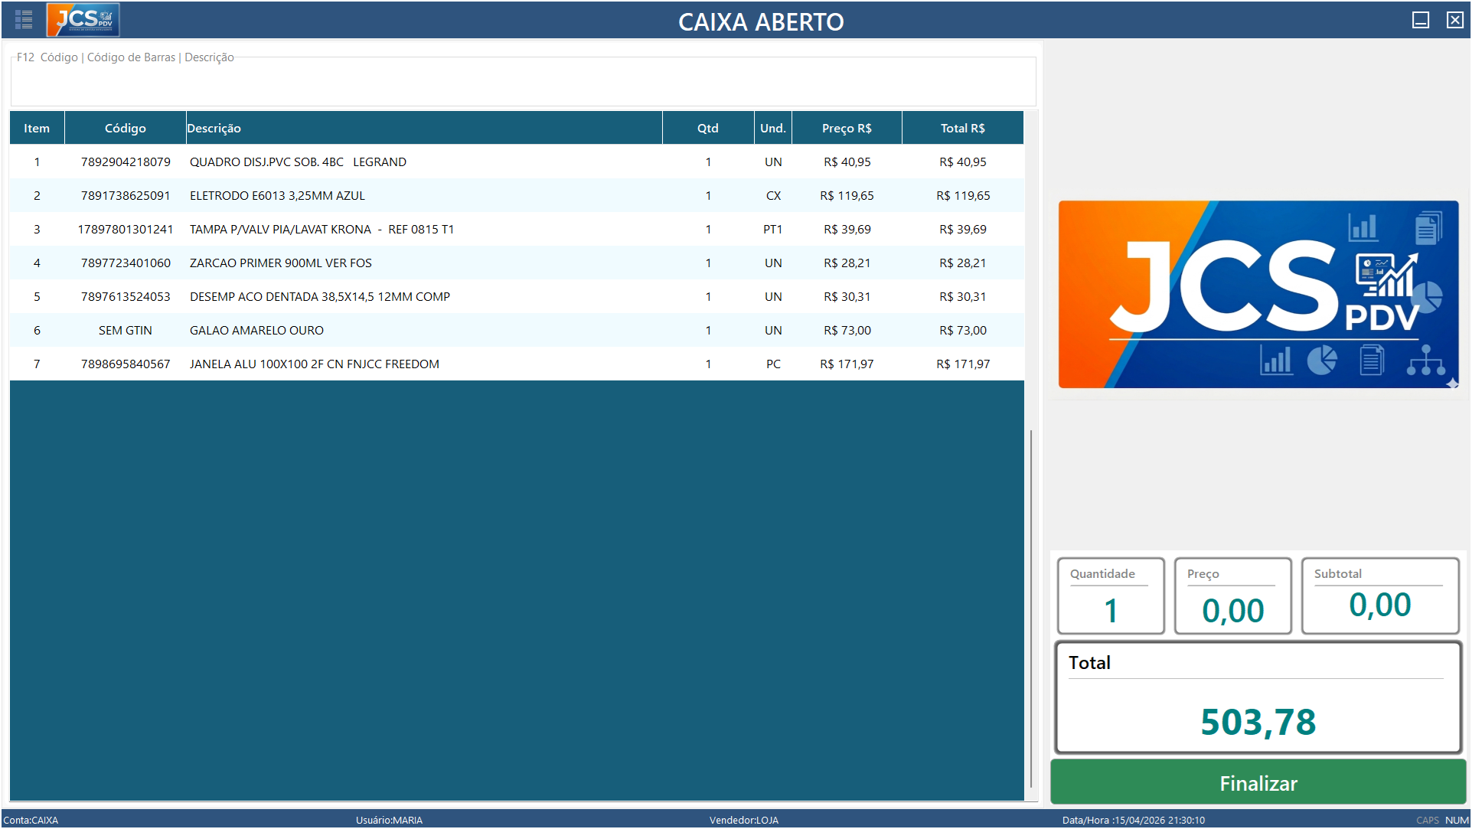1472x829 pixels.
Task: Focus the F12 product search field
Action: [523, 83]
